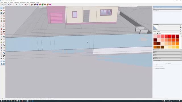The image size is (182, 102).
Task: Select the Eraser tool
Action: click(x=4, y=10)
